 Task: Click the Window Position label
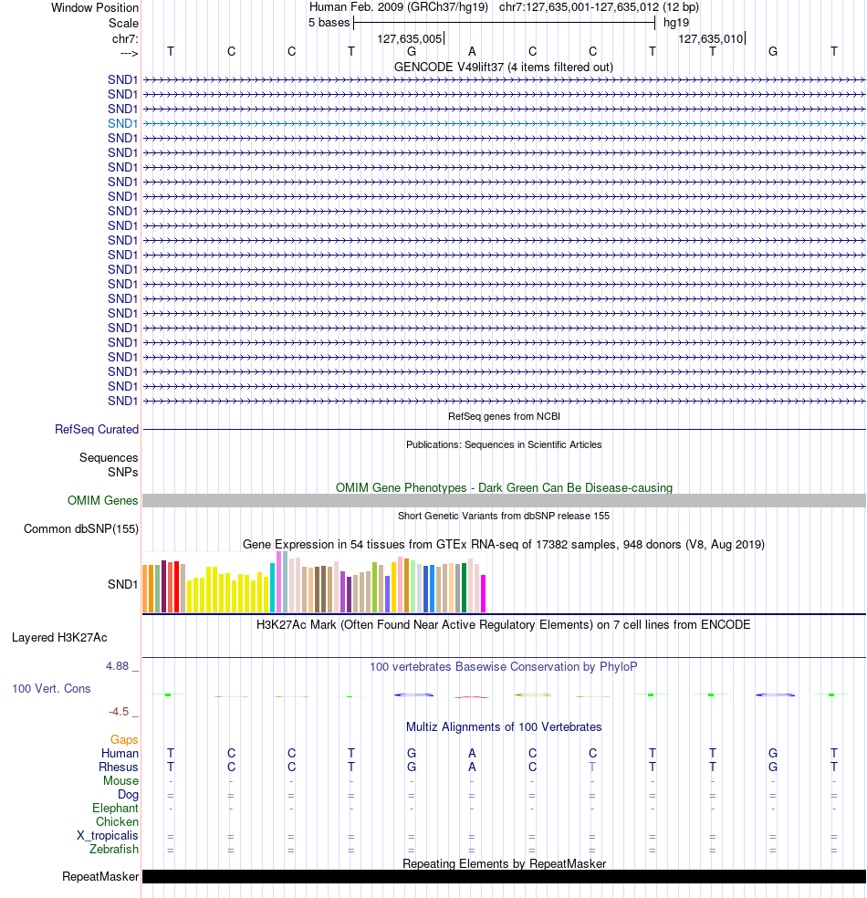[95, 8]
